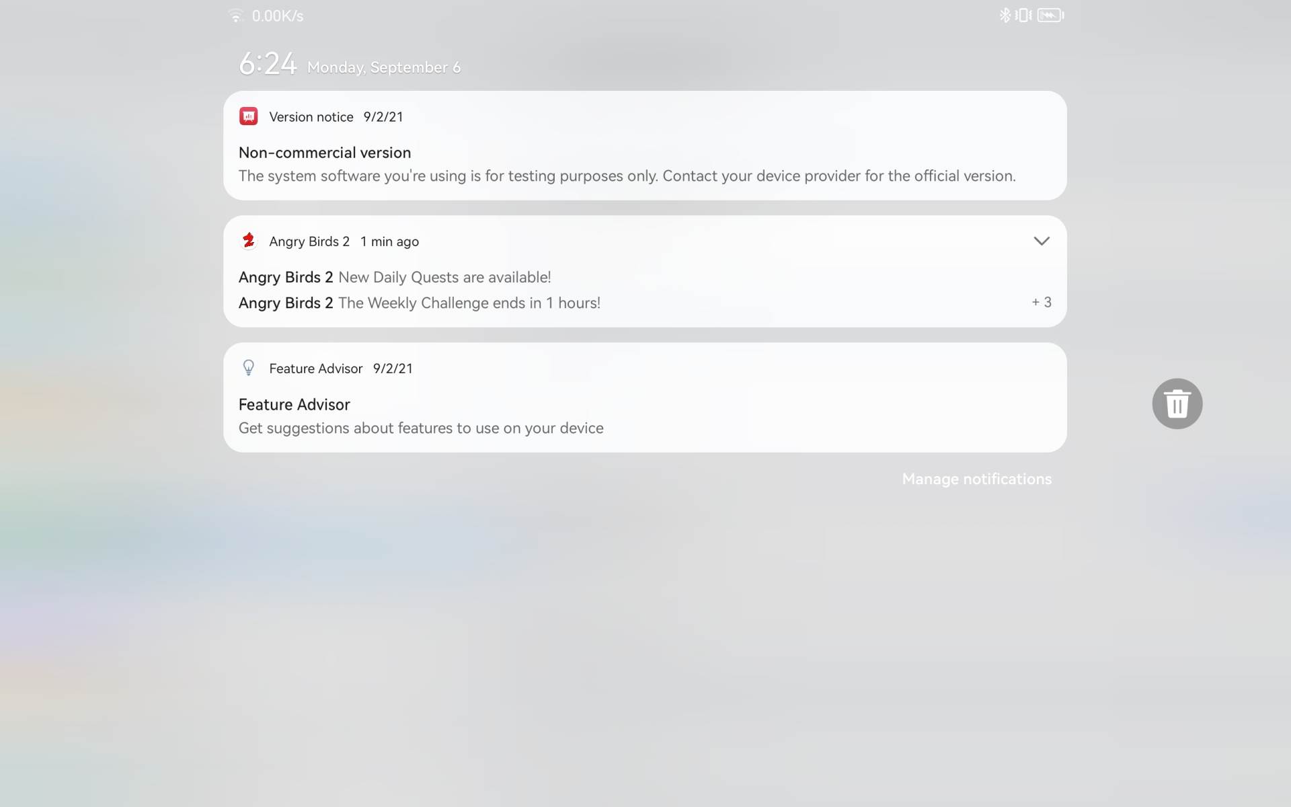1291x807 pixels.
Task: Tap the vibrate mode status icon
Action: 1023,15
